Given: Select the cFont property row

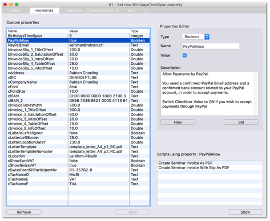Looking at the screenshot, I should tap(78, 87).
